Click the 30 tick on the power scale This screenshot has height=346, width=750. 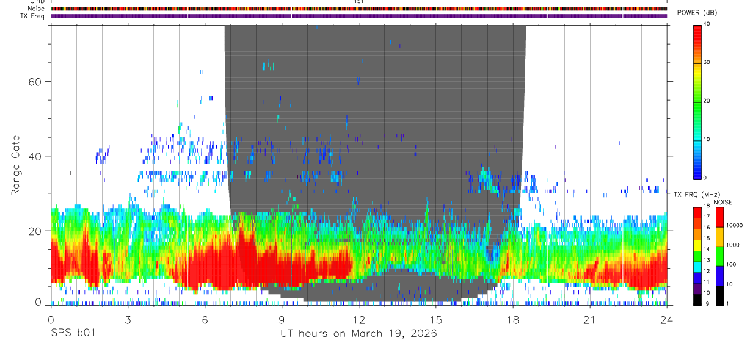(707, 63)
